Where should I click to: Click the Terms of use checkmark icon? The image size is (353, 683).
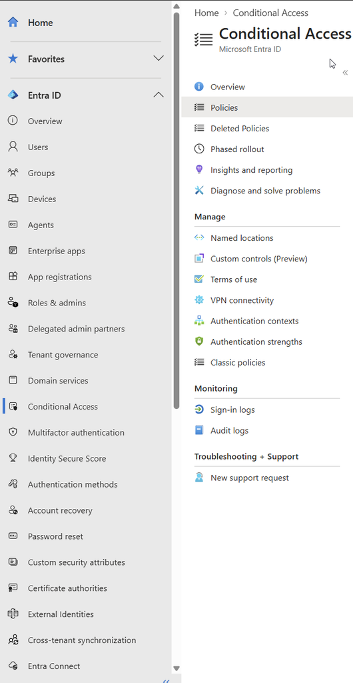pyautogui.click(x=199, y=279)
